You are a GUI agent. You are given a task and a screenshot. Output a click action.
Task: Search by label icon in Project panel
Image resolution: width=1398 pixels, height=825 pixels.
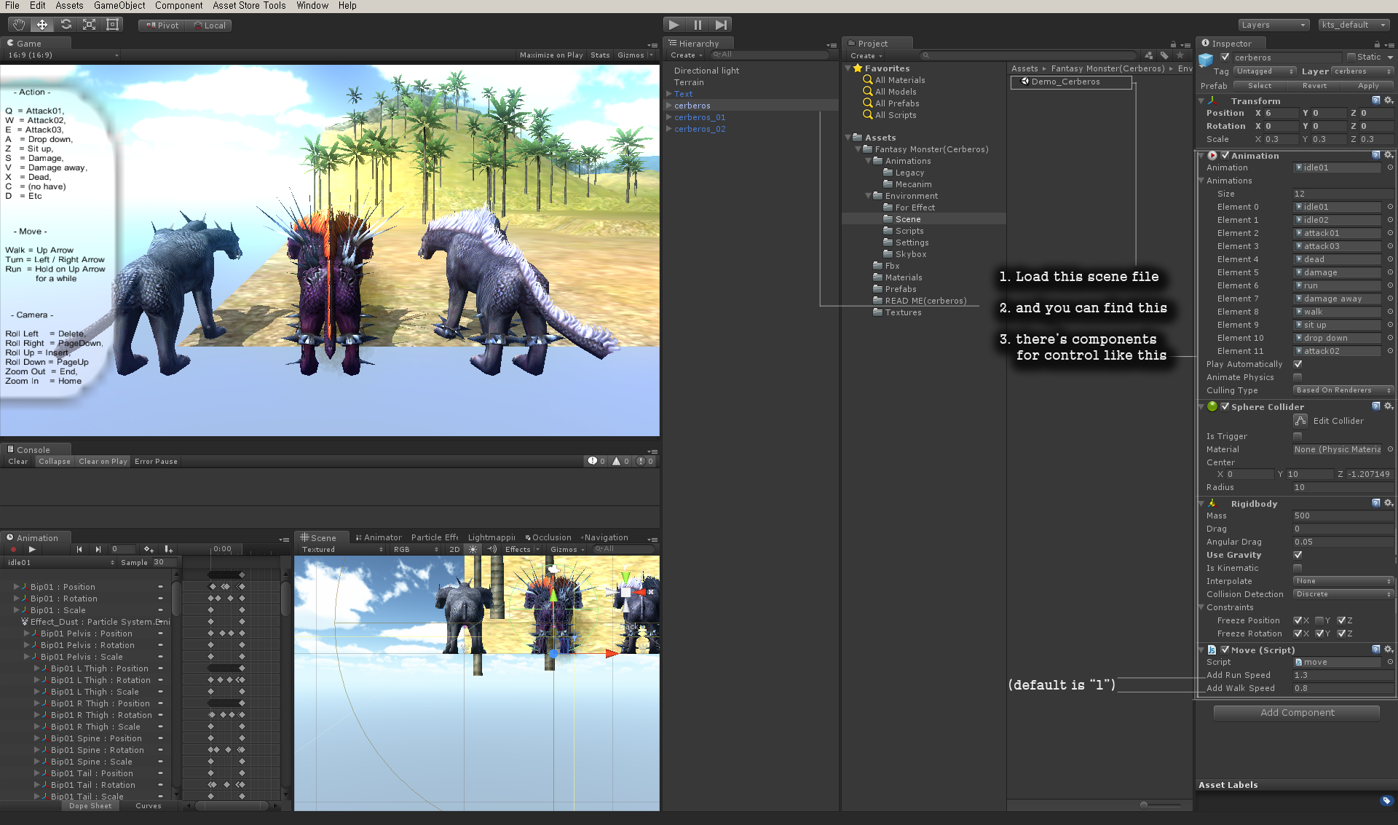[x=1164, y=55]
